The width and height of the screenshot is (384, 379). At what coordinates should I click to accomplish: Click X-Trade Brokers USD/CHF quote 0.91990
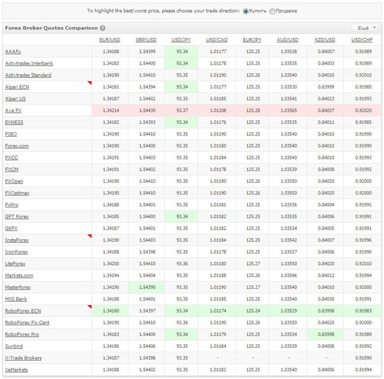coord(363,358)
